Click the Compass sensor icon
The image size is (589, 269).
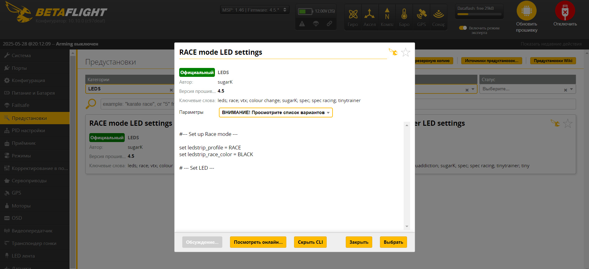(x=387, y=14)
